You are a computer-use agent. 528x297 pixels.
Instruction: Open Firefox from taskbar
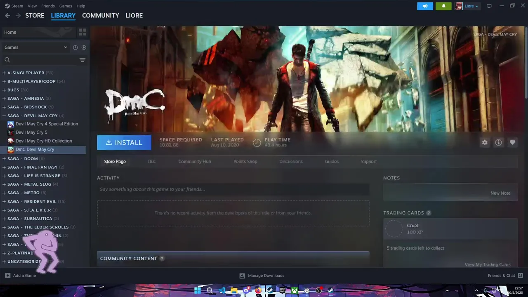tap(258, 290)
